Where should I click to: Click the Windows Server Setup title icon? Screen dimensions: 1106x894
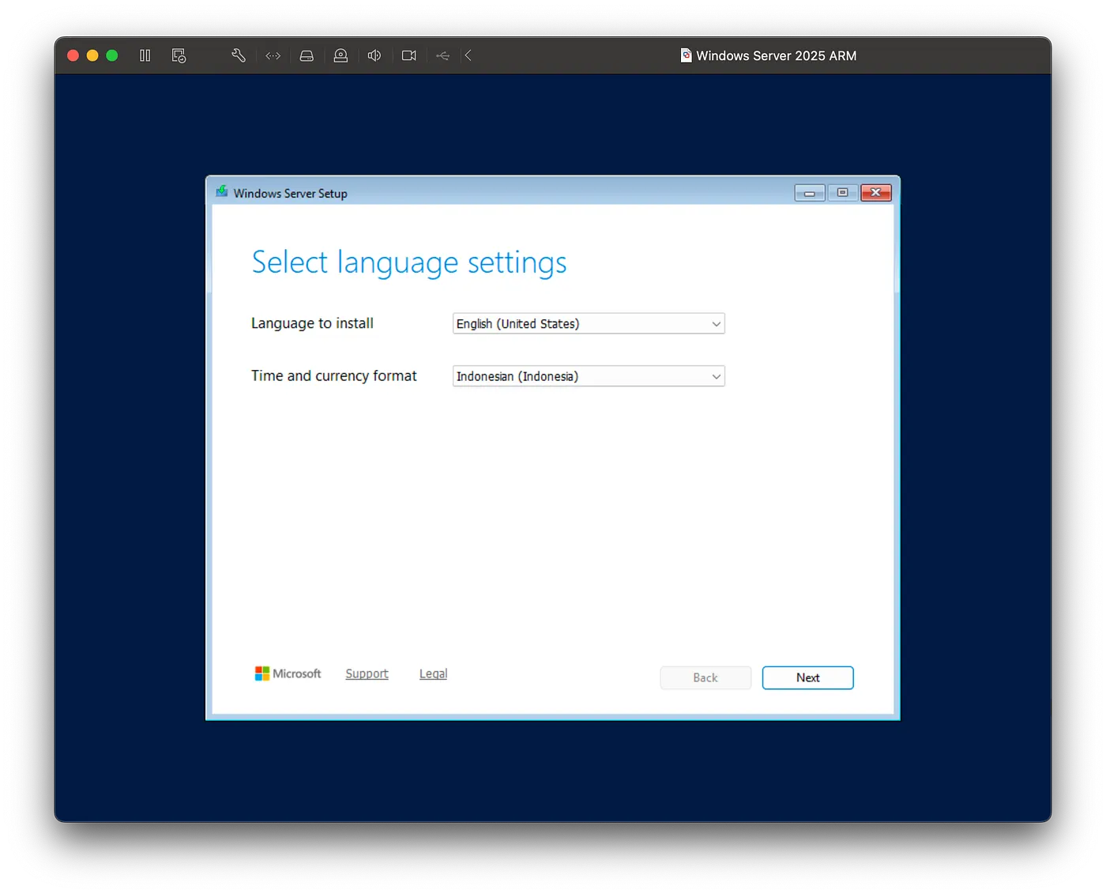point(222,192)
